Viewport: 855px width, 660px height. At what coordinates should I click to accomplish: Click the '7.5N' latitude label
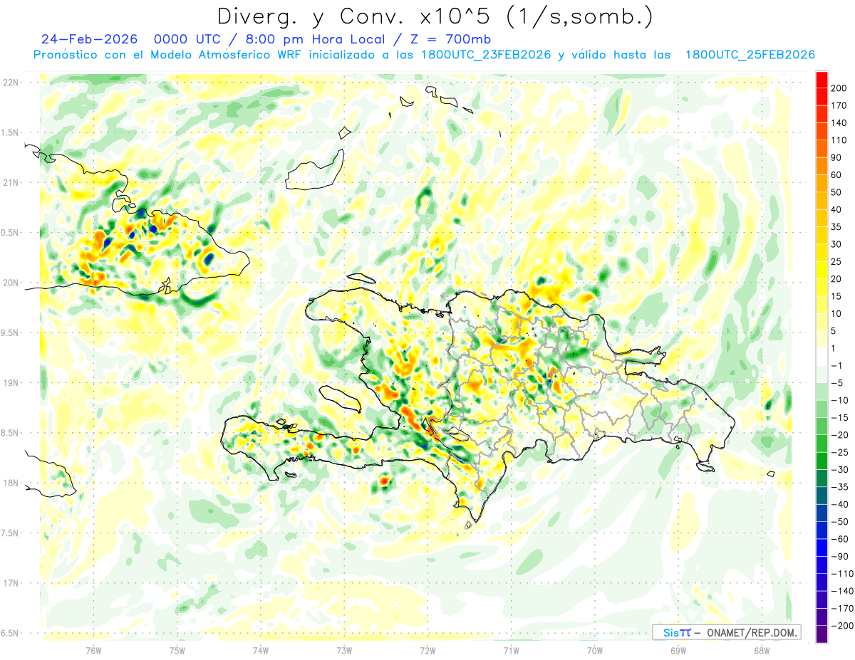click(x=10, y=533)
